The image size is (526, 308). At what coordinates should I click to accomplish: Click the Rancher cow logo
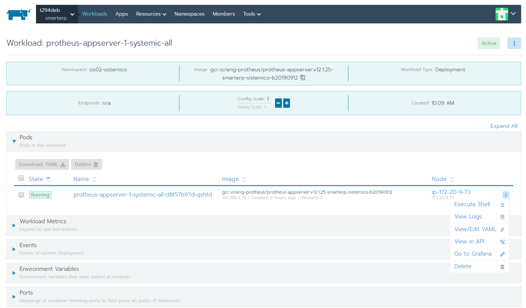(19, 14)
